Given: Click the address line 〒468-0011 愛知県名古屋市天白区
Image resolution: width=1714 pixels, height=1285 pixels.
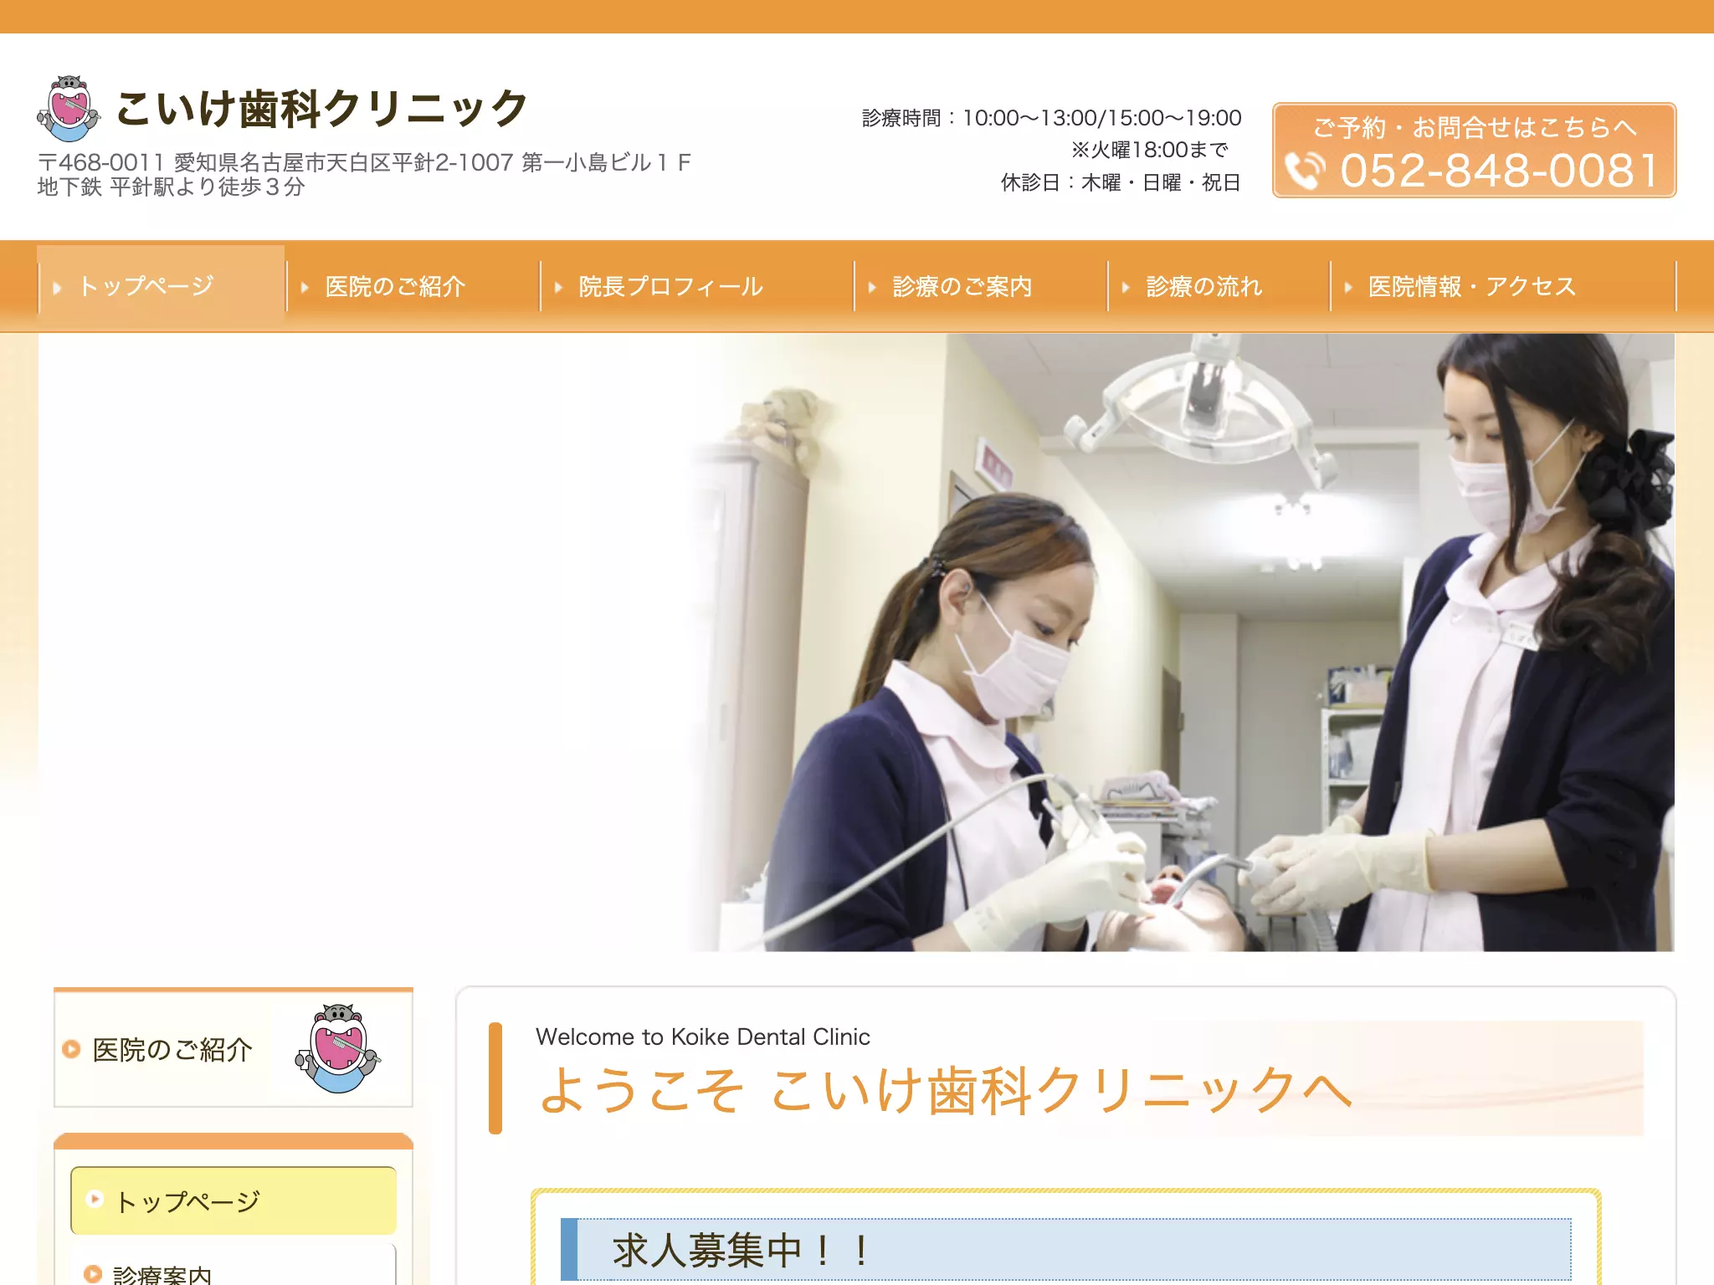Looking at the screenshot, I should click(x=364, y=162).
